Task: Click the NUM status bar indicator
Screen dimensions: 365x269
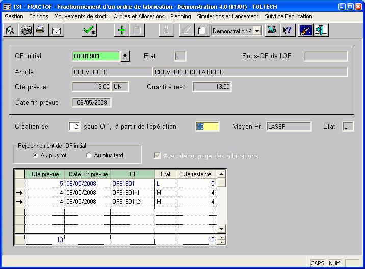Action: point(335,263)
